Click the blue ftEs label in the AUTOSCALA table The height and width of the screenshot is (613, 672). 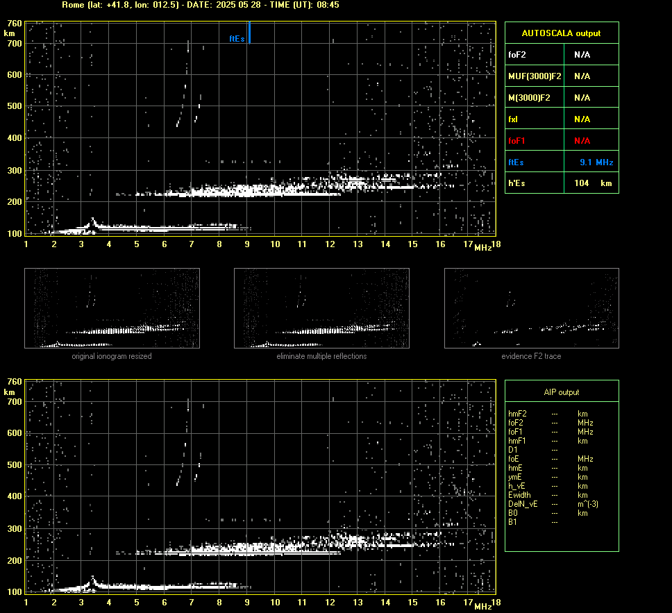[516, 162]
